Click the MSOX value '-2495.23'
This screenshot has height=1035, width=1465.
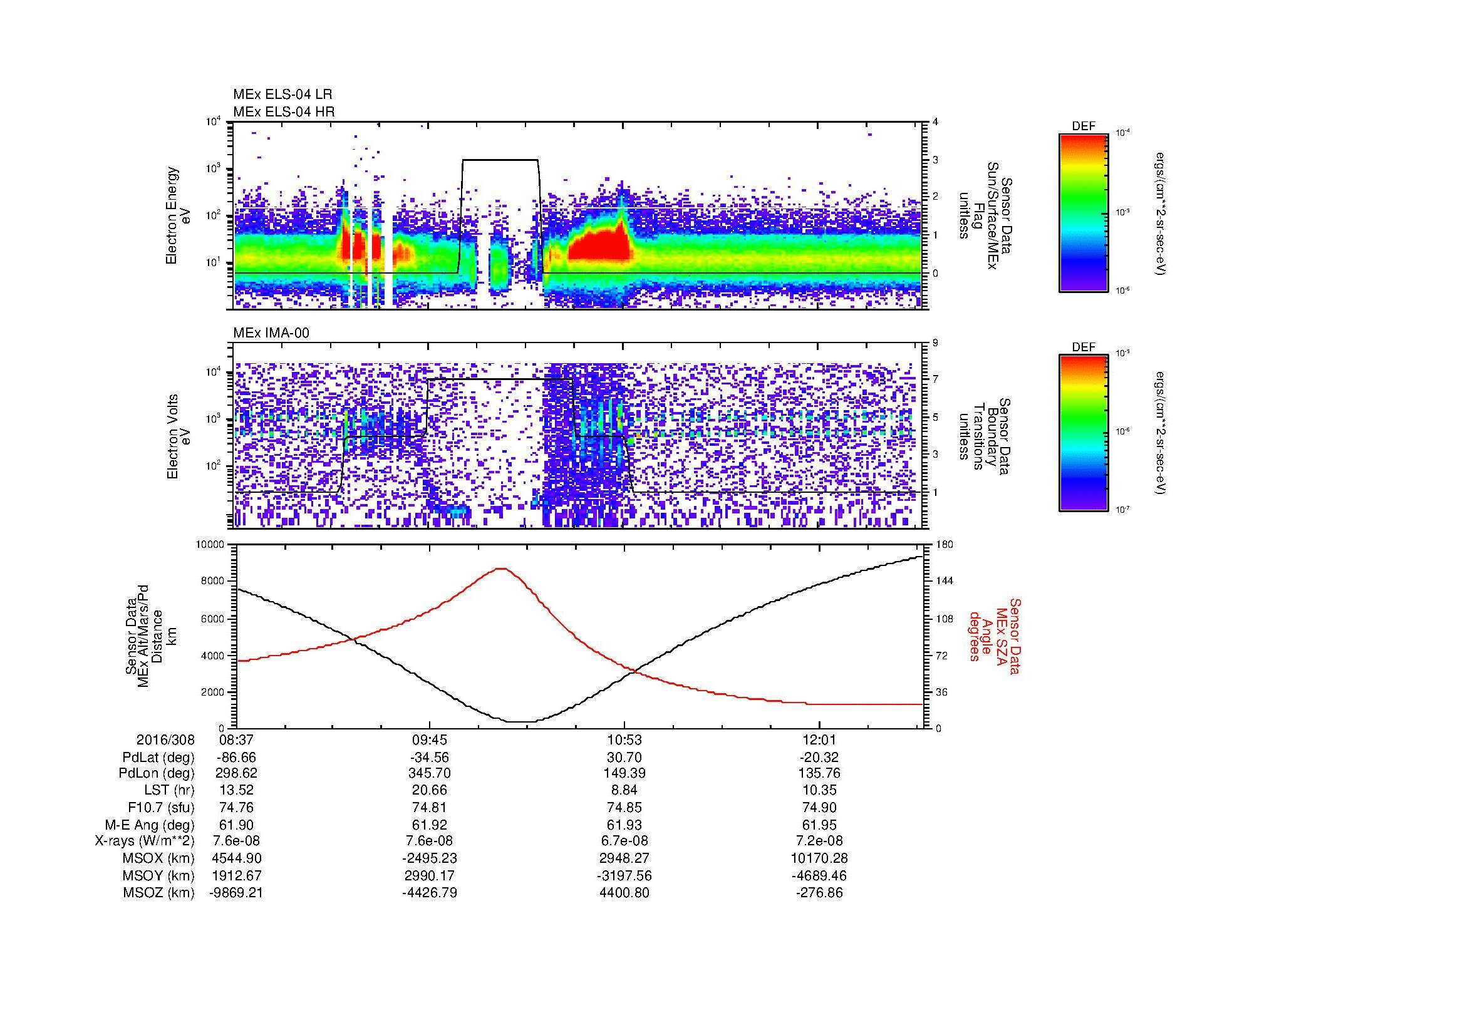430,858
